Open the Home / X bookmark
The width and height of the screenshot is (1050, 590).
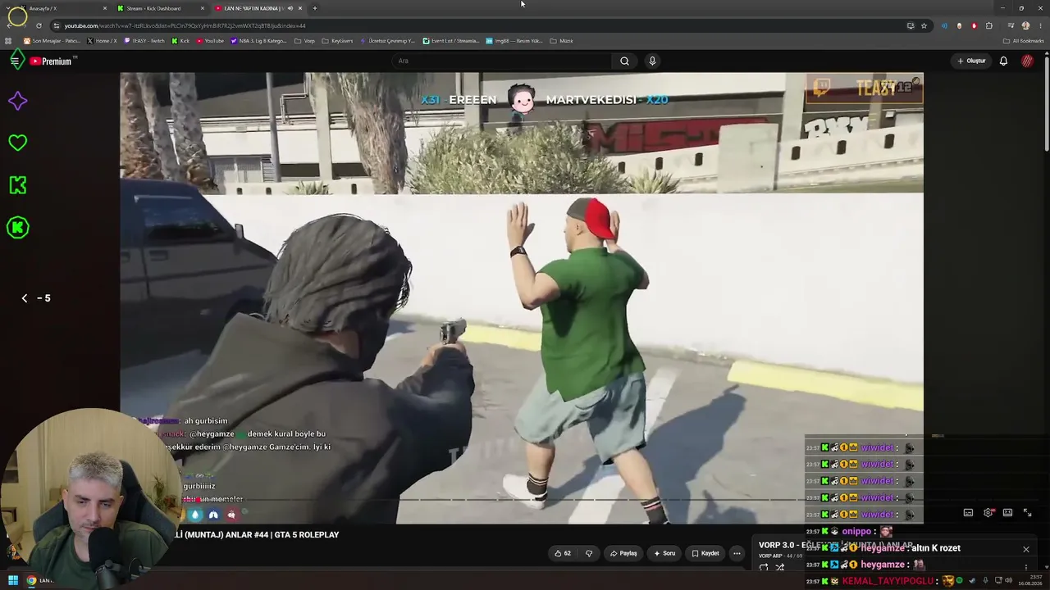click(x=103, y=41)
